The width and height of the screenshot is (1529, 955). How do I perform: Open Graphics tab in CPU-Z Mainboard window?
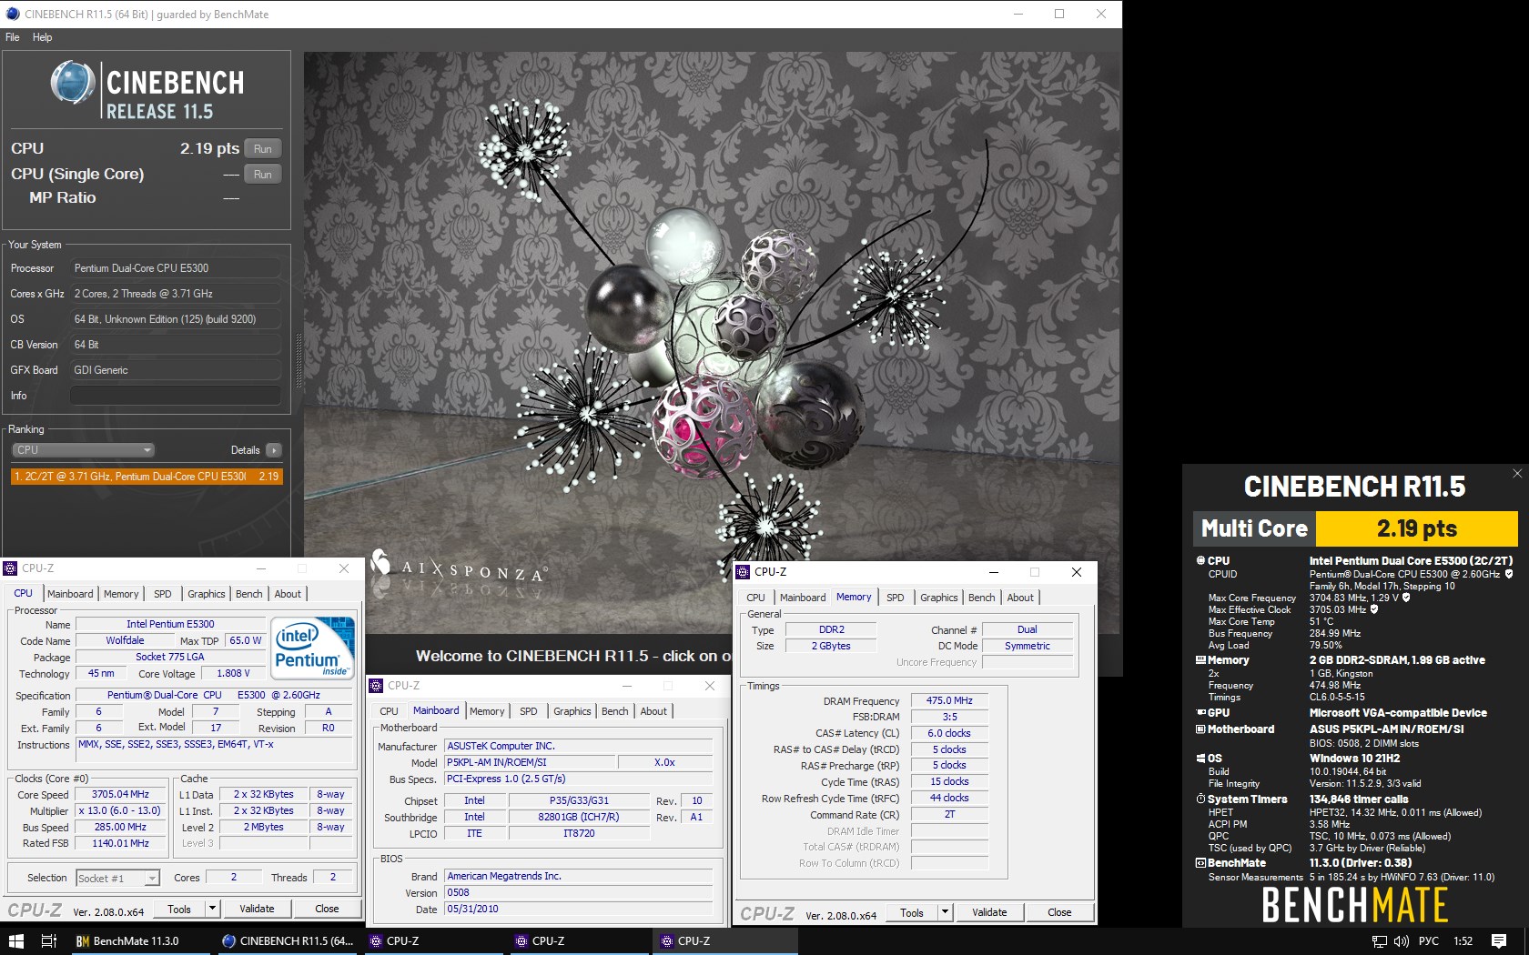572,711
